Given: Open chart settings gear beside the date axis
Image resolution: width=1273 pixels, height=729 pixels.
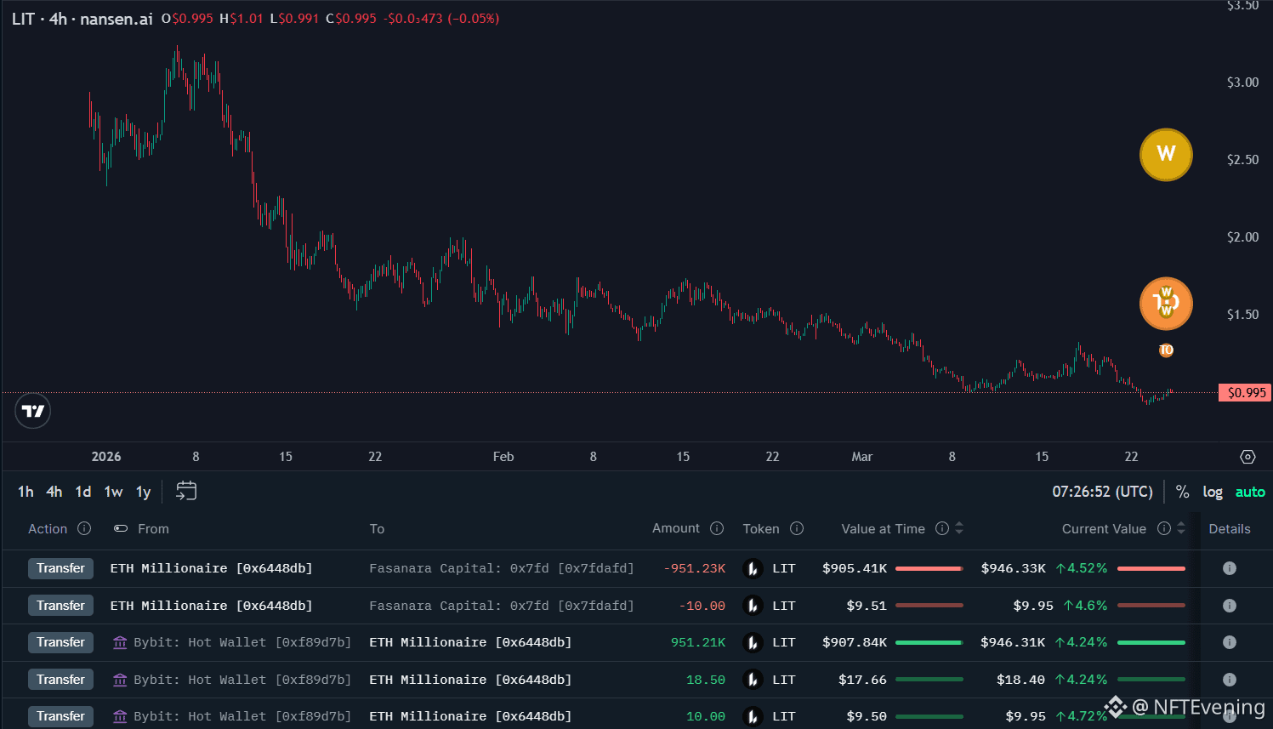Looking at the screenshot, I should coord(1247,457).
